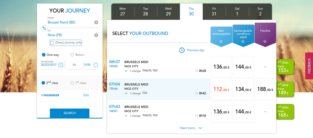Select the 112,00 € non-exchangeable fare
This screenshot has height=138, width=313.
click(221, 89)
